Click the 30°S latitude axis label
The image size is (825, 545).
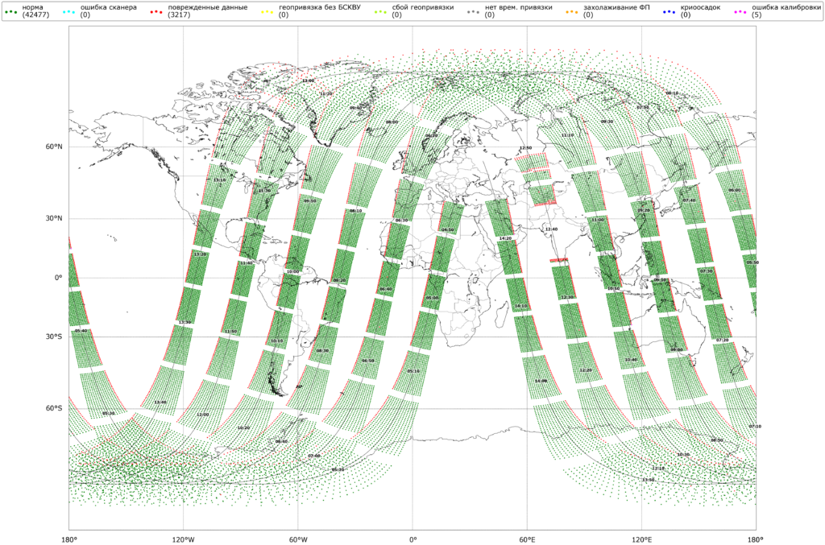pos(54,337)
